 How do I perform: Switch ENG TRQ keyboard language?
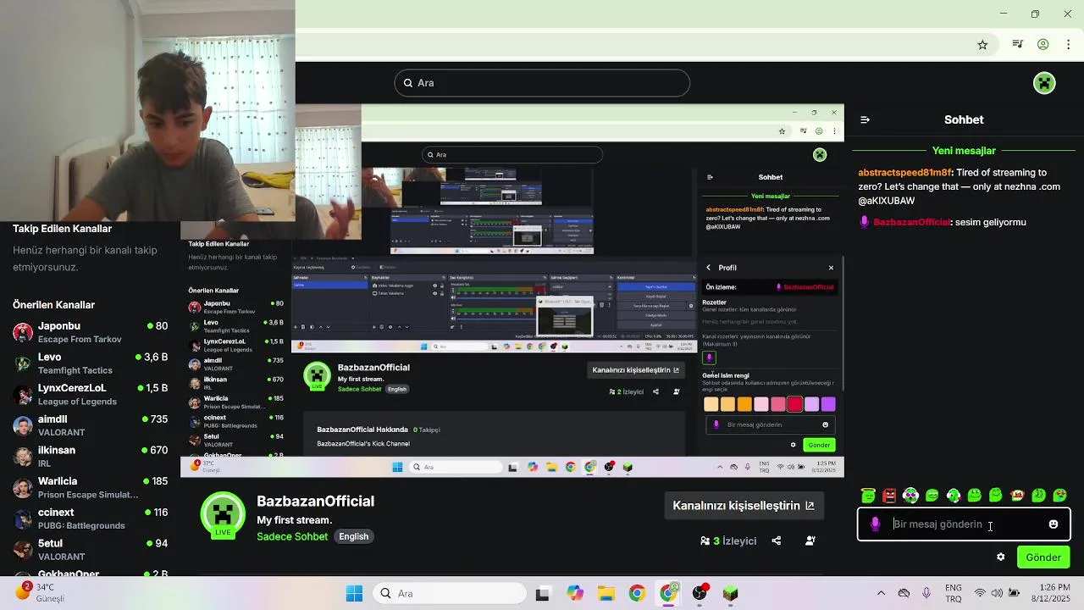pos(954,593)
